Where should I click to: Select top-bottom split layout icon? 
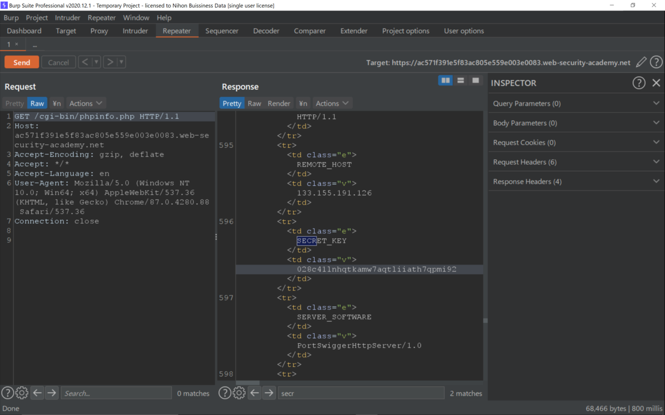(461, 81)
